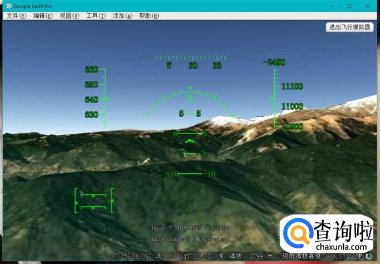Click the streaming status circle in status bar
380x264 pixels.
pos(369,257)
